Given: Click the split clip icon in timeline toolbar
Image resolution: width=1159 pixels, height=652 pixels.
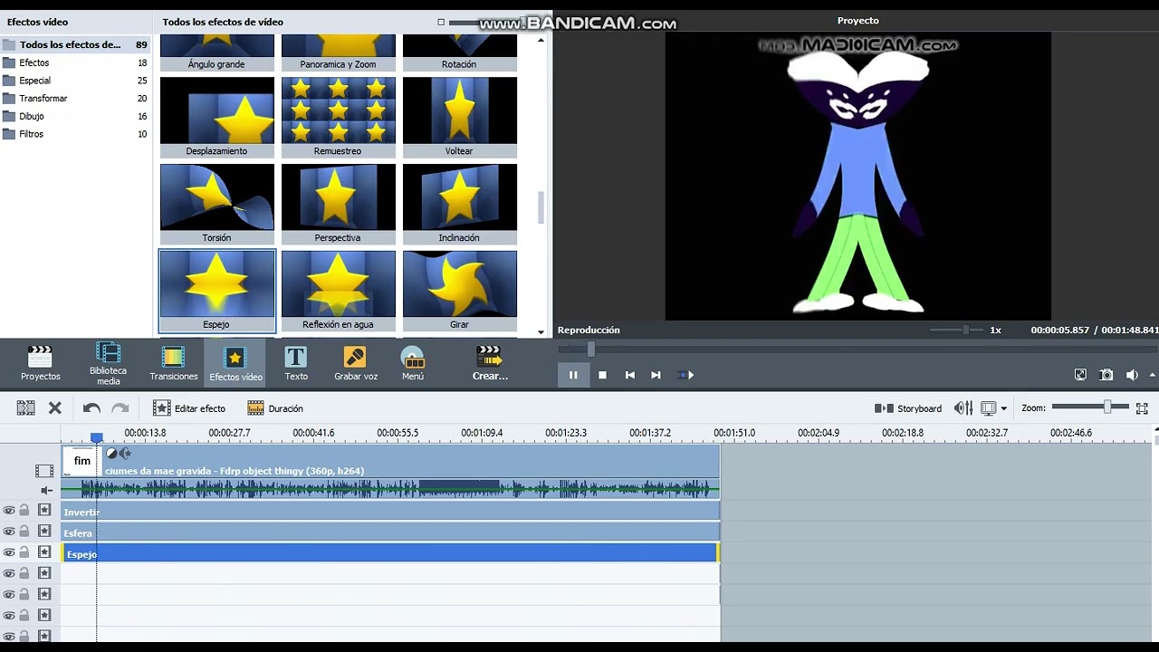Looking at the screenshot, I should point(25,408).
